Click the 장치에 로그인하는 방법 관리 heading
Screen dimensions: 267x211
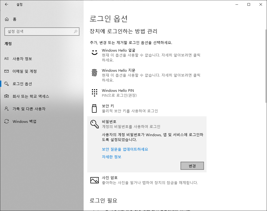123,31
